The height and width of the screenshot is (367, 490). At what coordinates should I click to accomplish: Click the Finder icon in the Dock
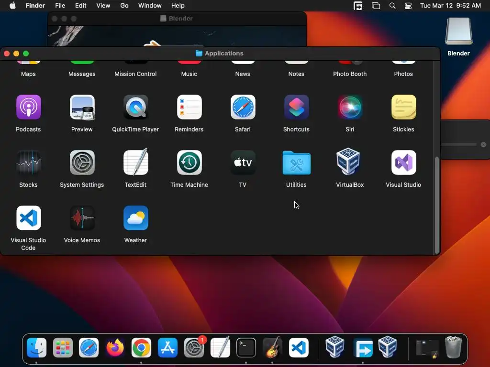(36, 348)
